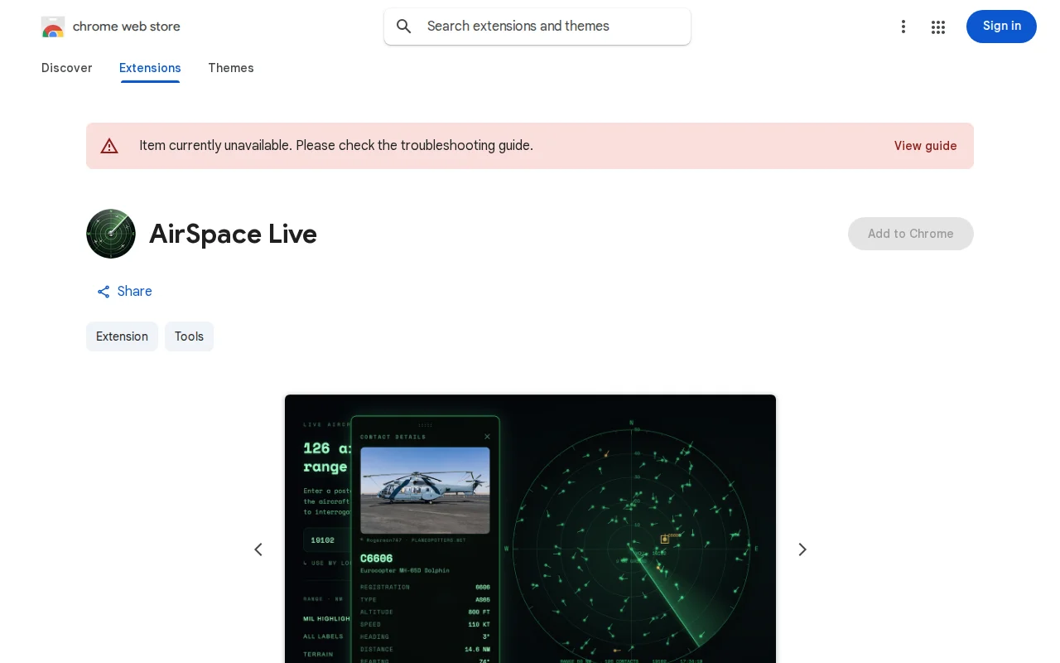The height and width of the screenshot is (663, 1060).
Task: Click the AirSpace Live heading
Action: pos(233,234)
